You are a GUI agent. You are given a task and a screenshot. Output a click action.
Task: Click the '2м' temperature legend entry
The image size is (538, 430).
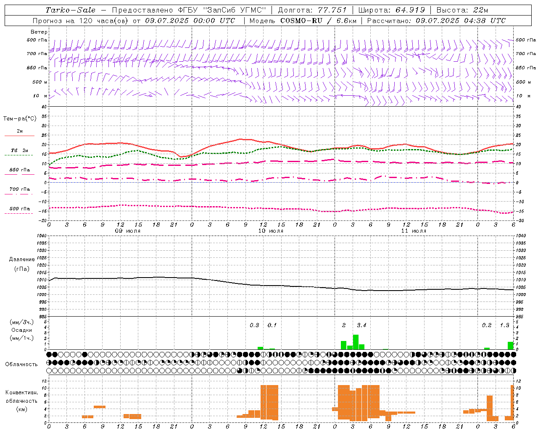20,131
